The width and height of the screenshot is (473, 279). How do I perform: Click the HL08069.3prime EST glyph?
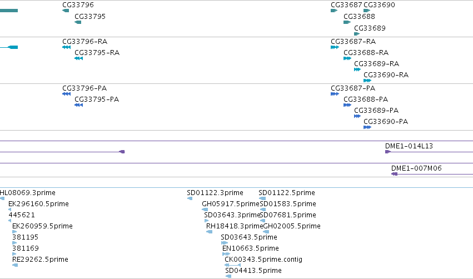[x=2, y=198]
